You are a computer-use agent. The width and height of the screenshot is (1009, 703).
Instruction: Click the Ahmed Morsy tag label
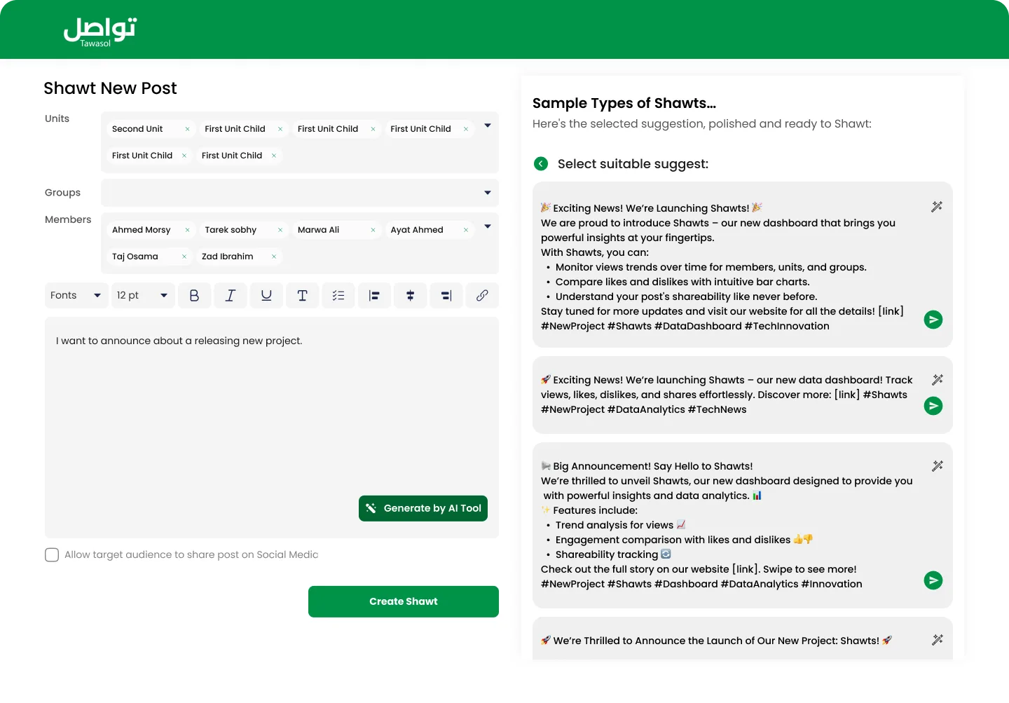pyautogui.click(x=142, y=230)
